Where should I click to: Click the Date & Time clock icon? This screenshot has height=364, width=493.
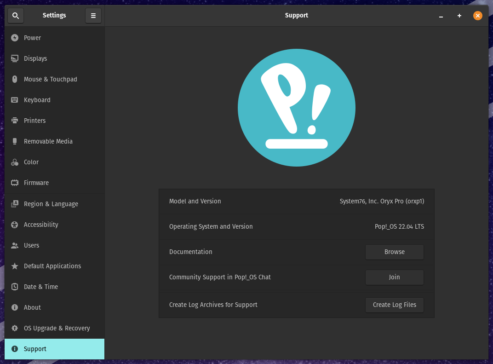tap(14, 287)
